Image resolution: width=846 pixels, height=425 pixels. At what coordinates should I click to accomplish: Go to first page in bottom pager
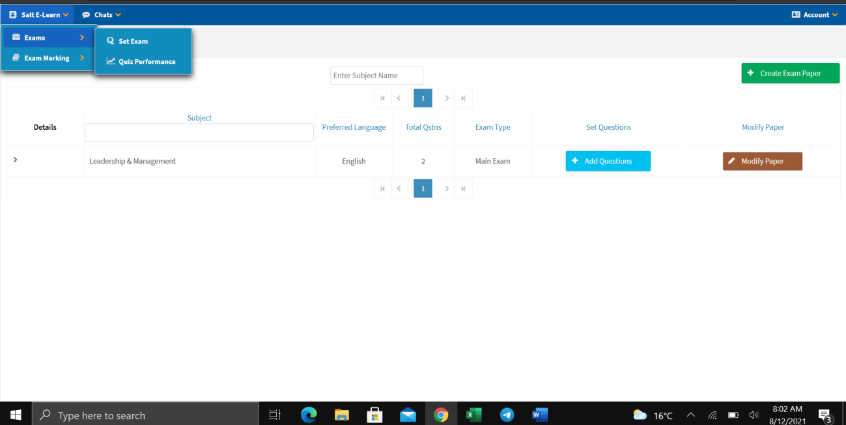click(x=382, y=189)
